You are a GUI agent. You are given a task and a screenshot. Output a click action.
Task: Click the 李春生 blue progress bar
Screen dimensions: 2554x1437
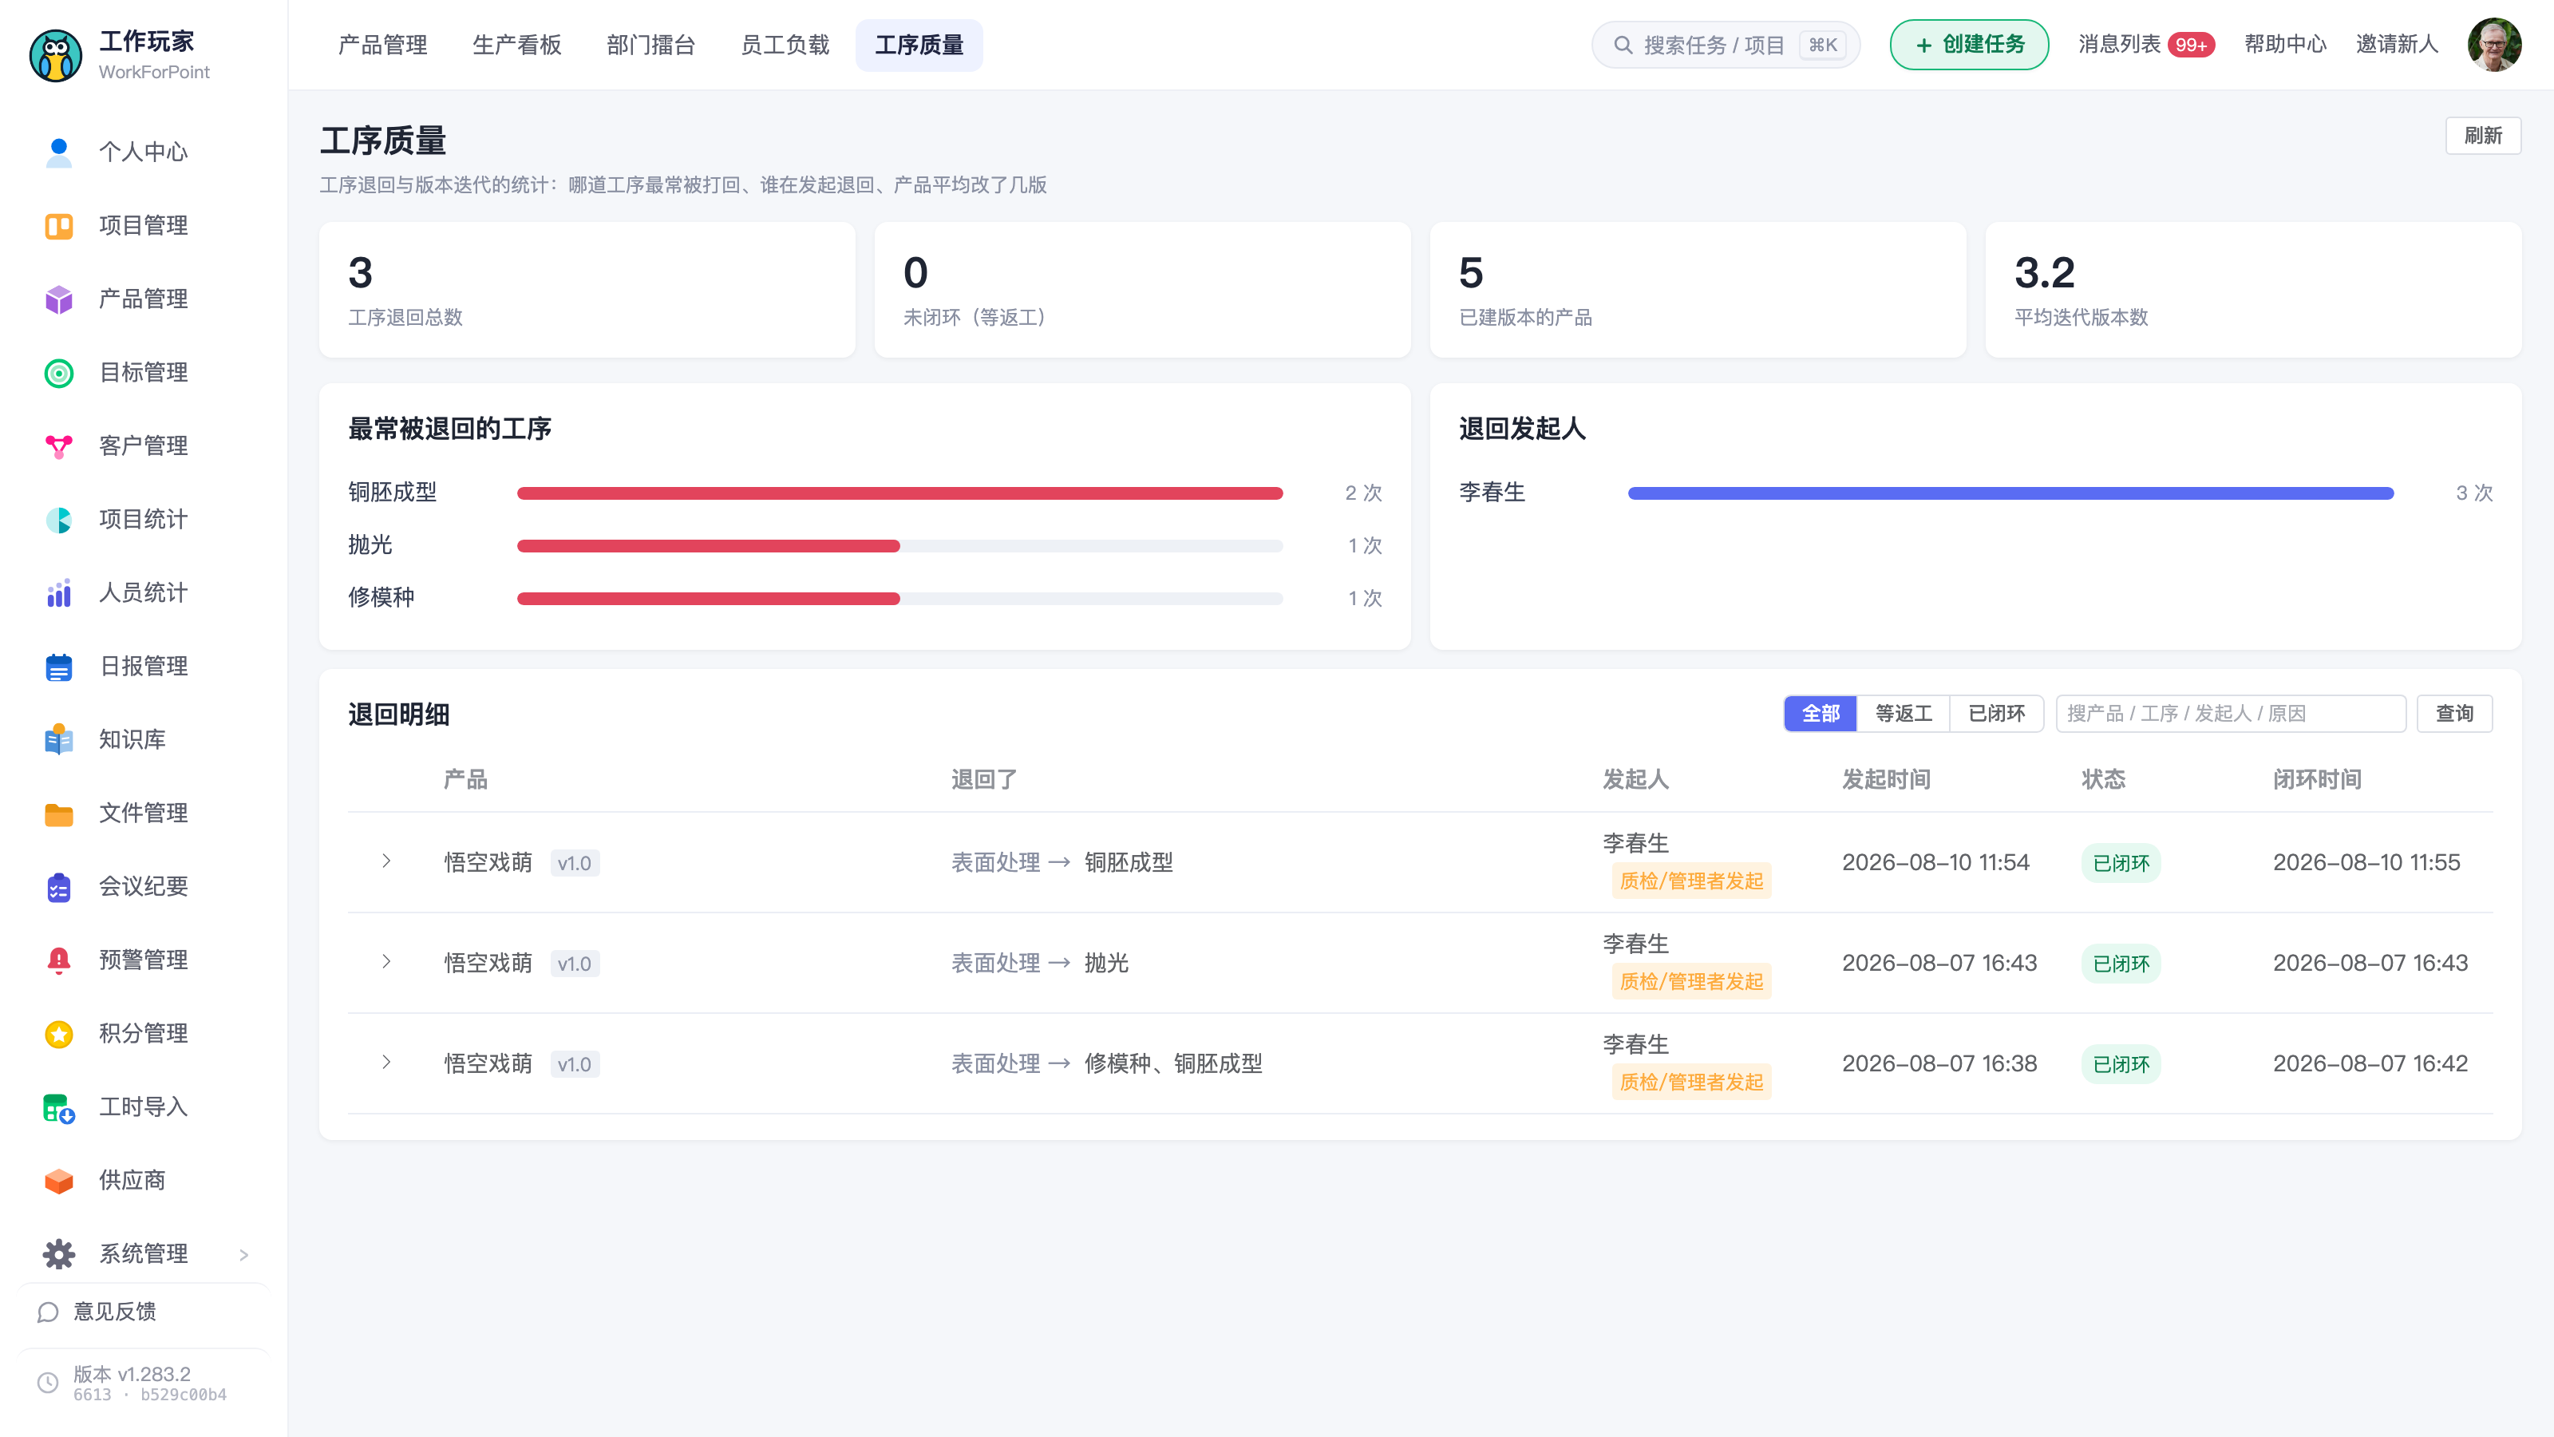point(2010,493)
